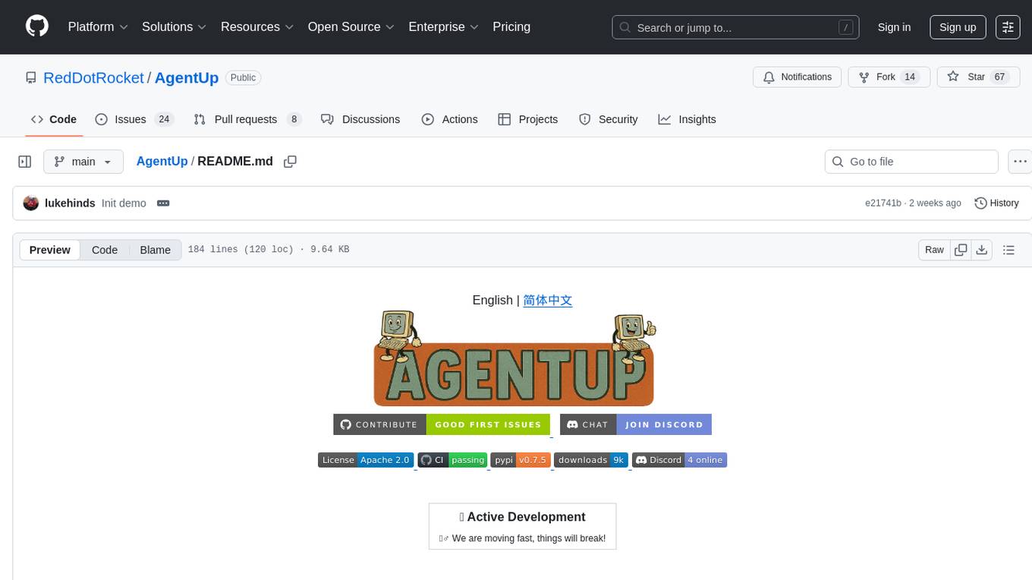Focus the Search or jump to field

tap(735, 27)
